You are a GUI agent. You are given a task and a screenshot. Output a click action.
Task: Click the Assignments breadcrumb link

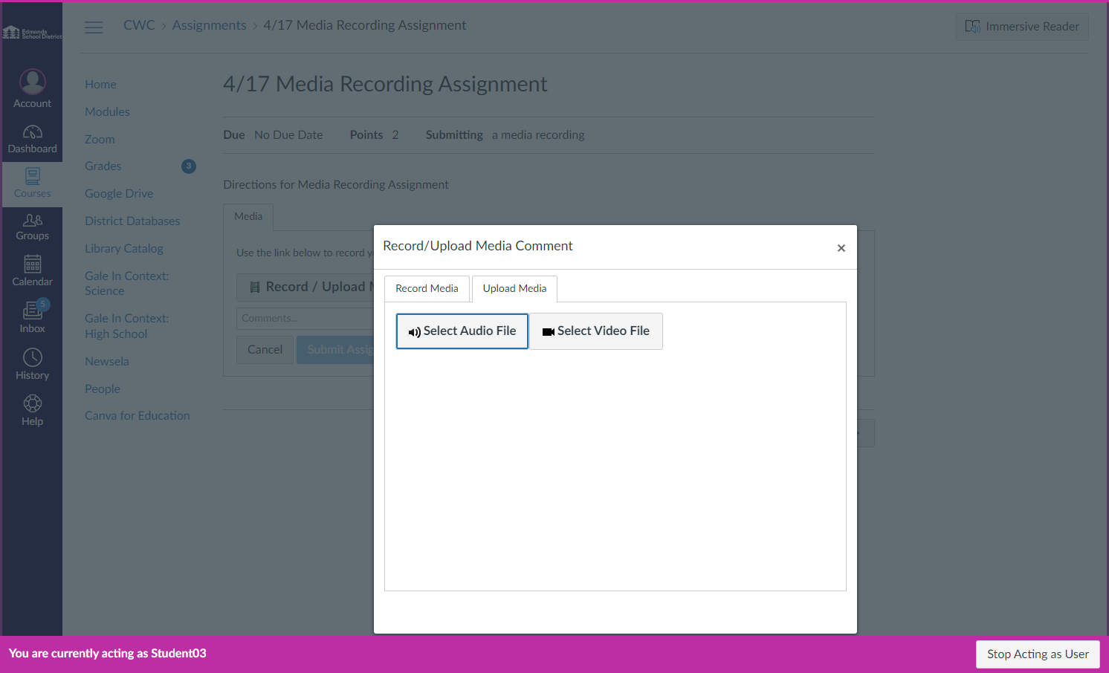(x=209, y=25)
